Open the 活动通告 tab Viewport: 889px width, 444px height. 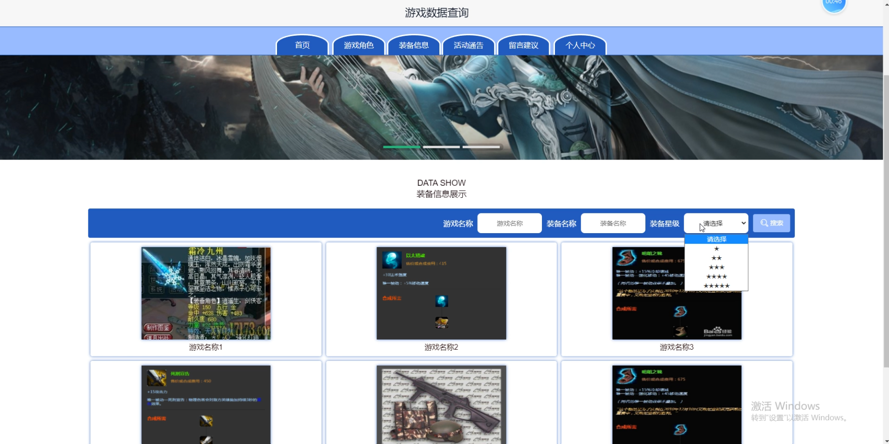(x=468, y=45)
